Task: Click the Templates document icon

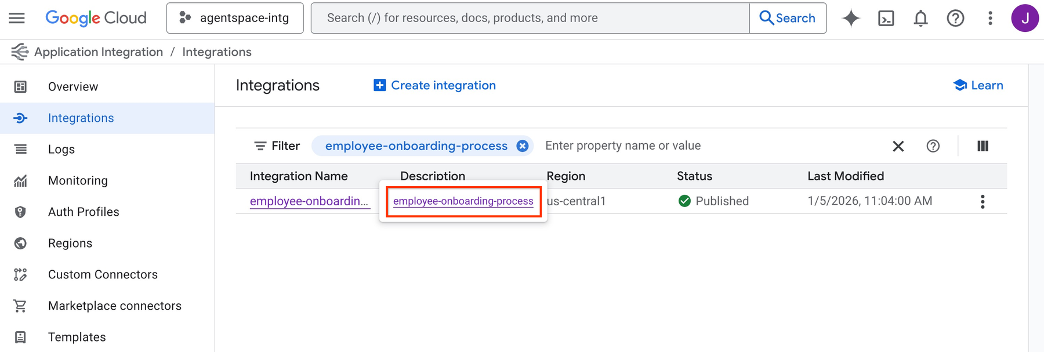Action: (x=20, y=337)
